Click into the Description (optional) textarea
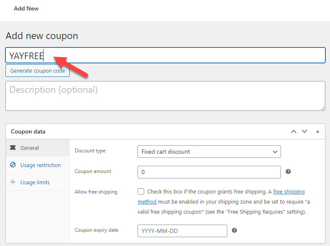The width and height of the screenshot is (330, 246). click(166, 96)
